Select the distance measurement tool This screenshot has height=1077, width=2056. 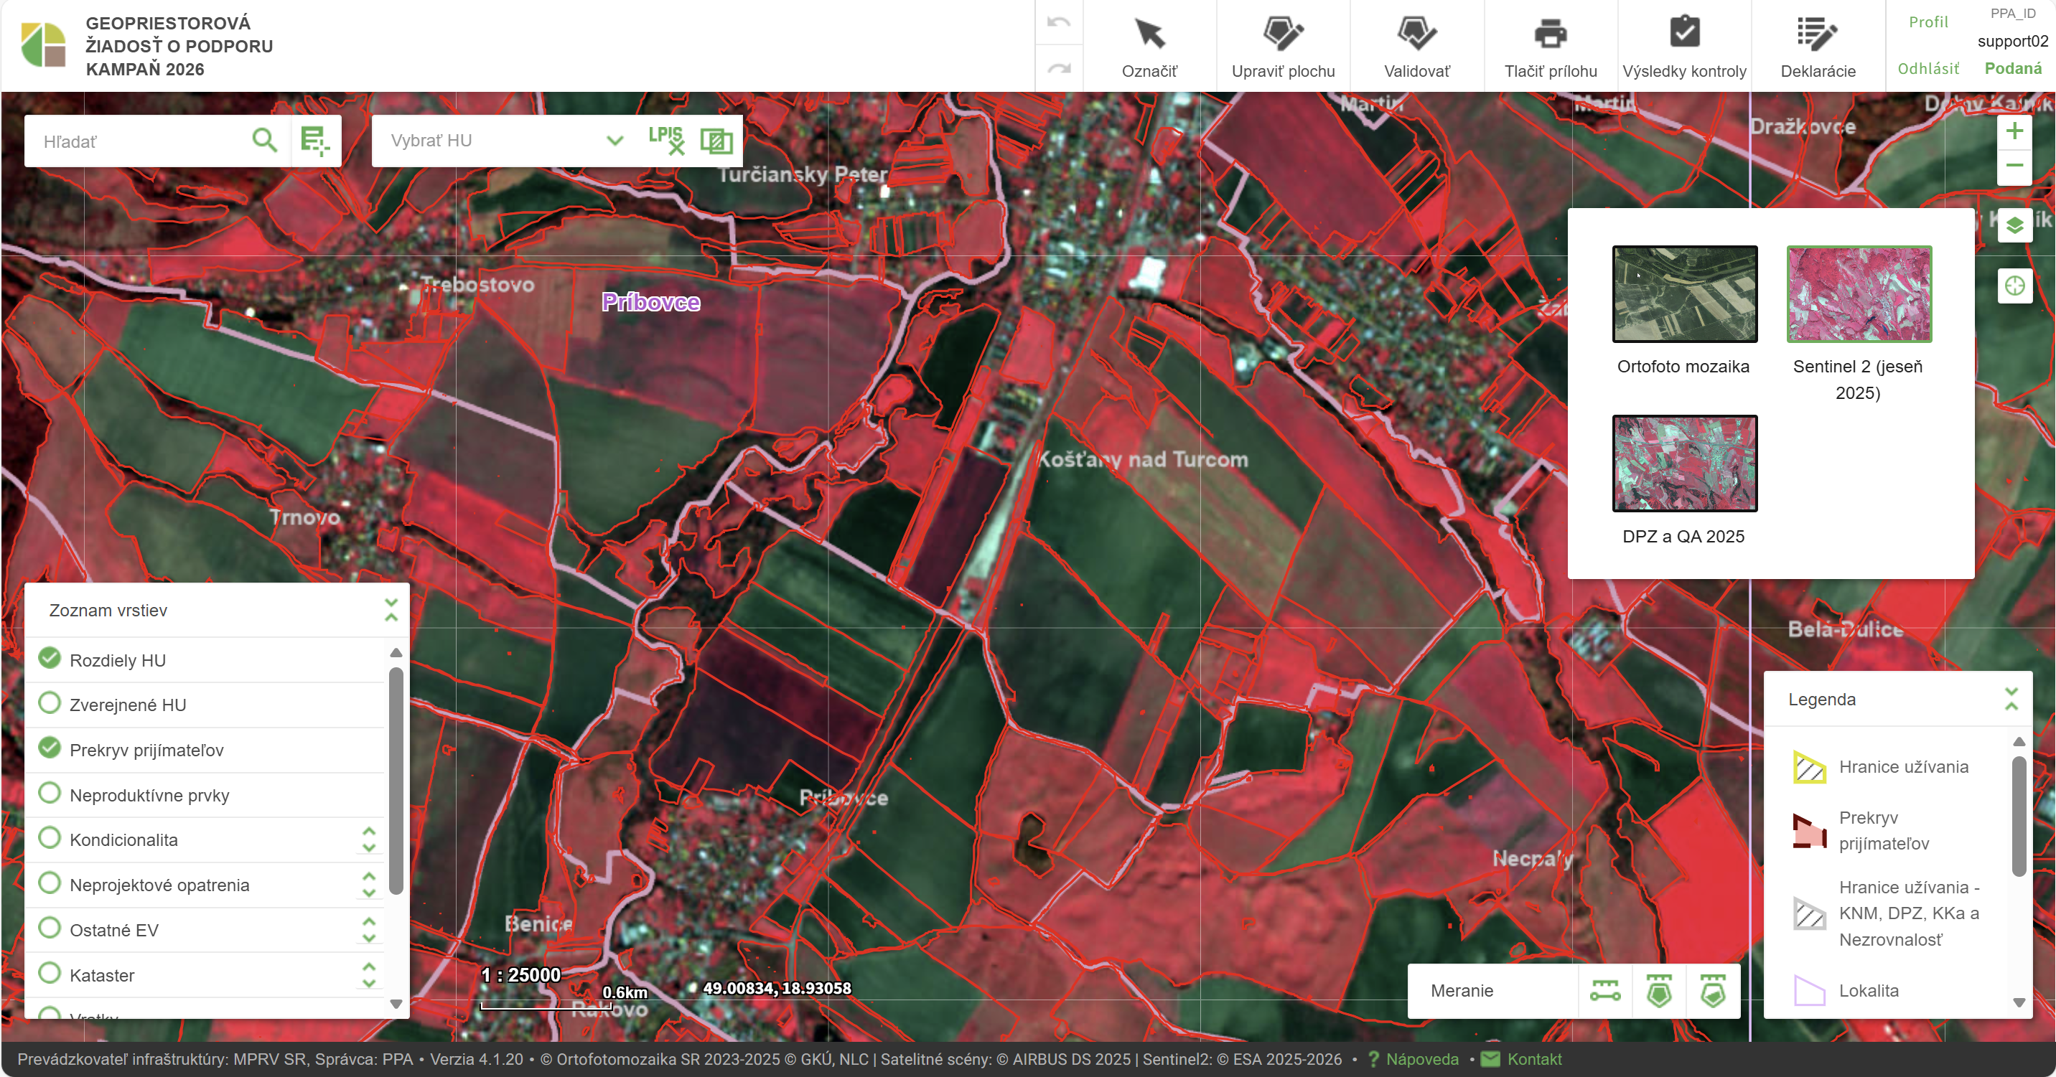[x=1604, y=991]
